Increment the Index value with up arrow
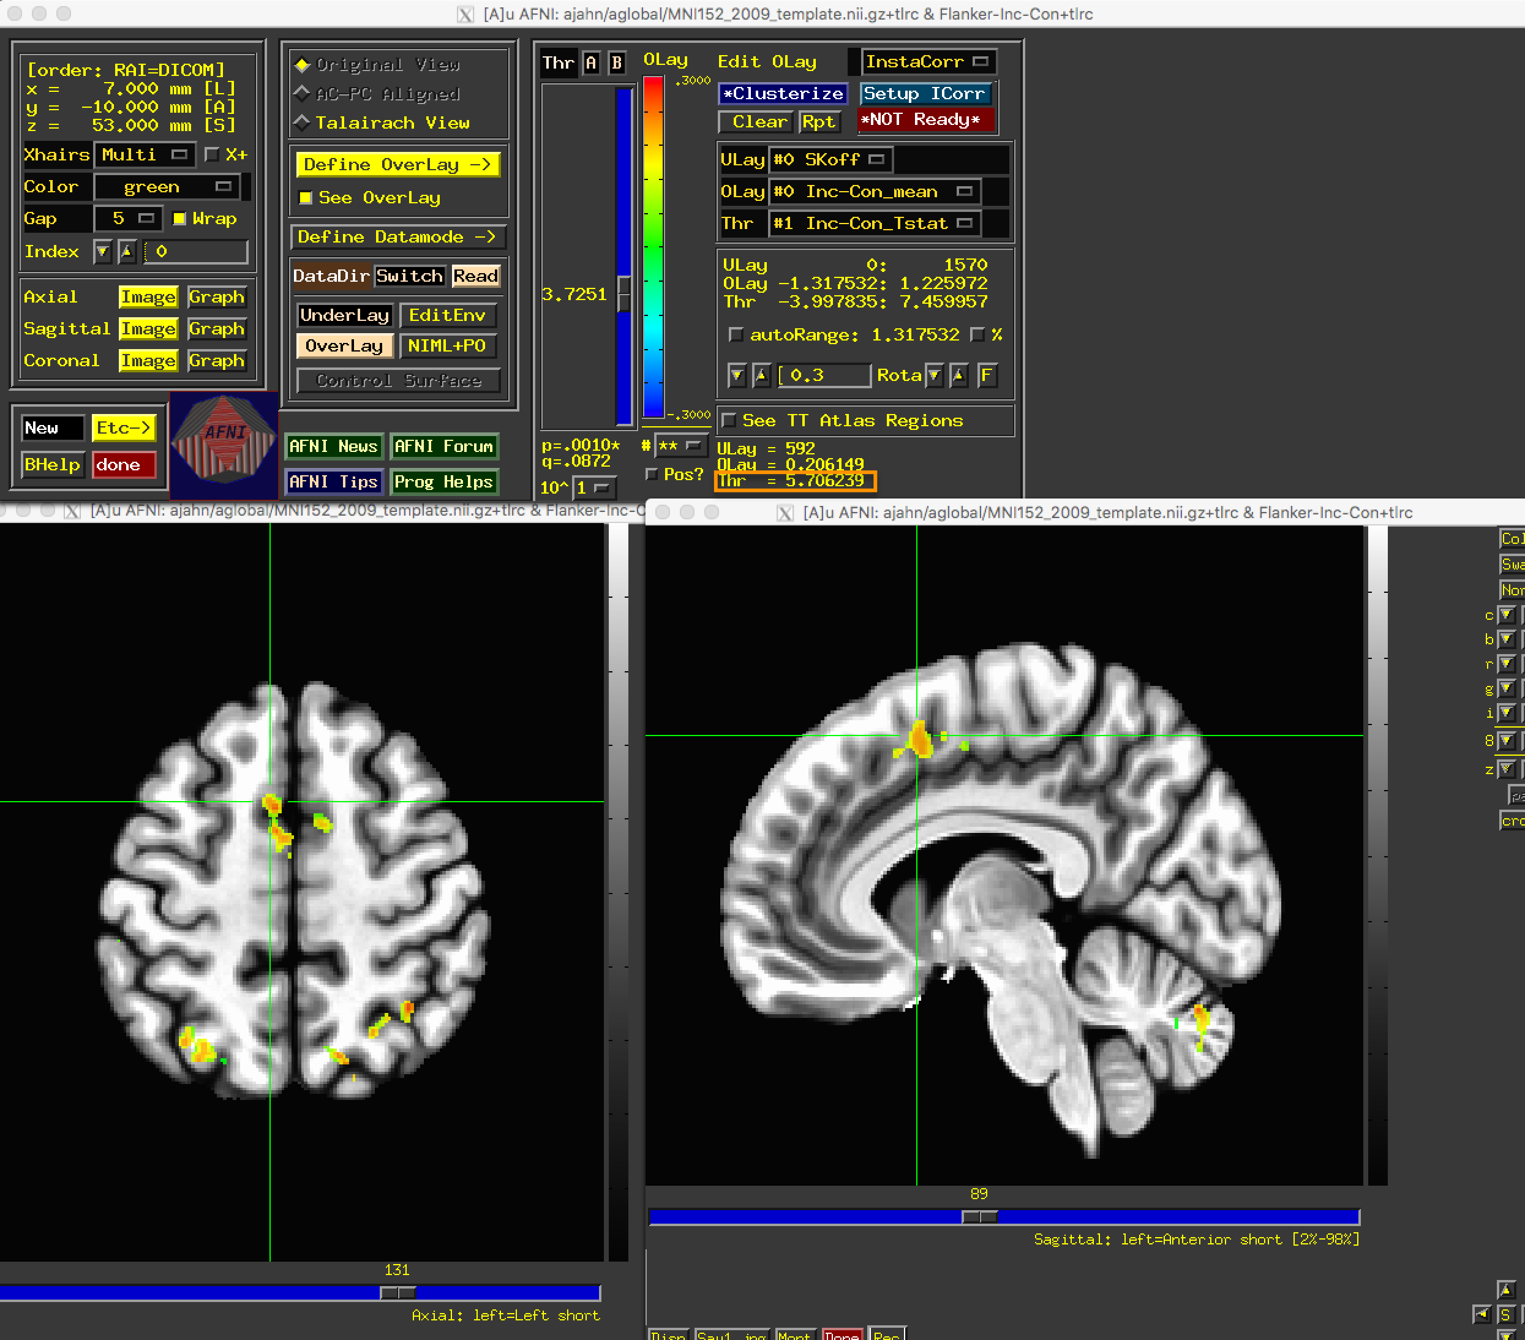Viewport: 1525px width, 1340px height. click(127, 252)
